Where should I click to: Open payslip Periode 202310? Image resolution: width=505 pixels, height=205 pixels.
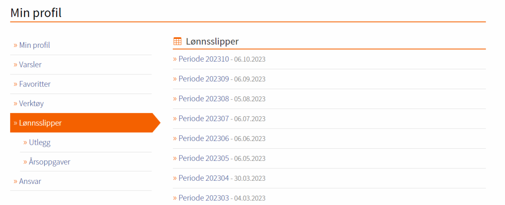point(204,59)
